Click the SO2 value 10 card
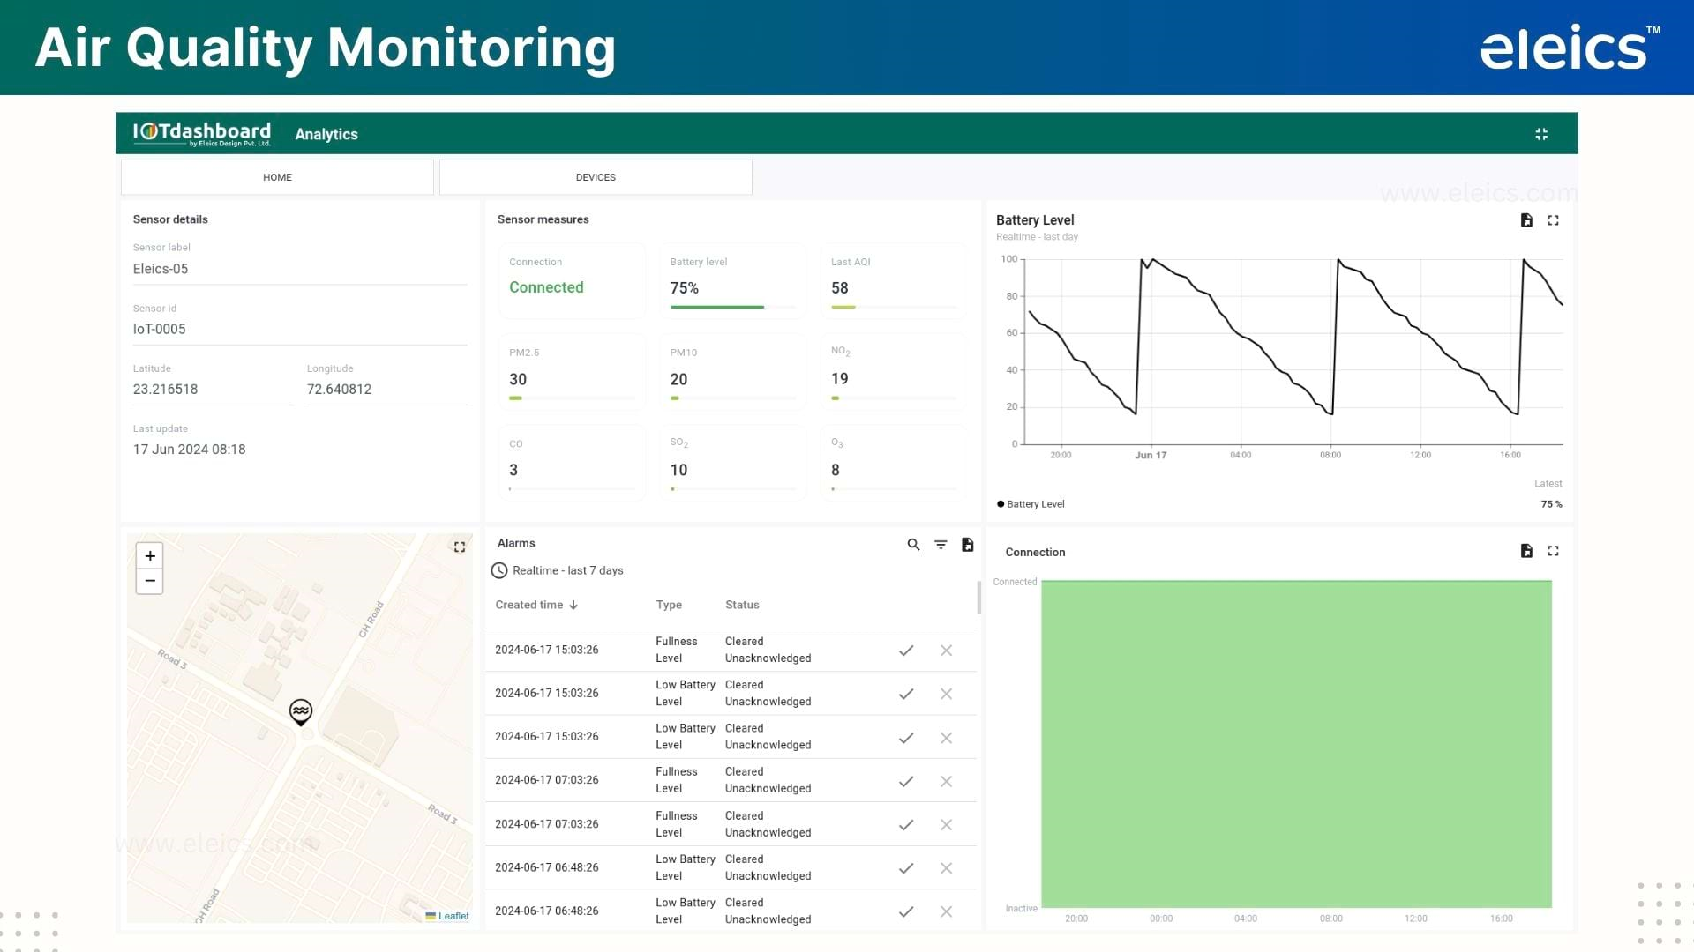 pos(732,463)
